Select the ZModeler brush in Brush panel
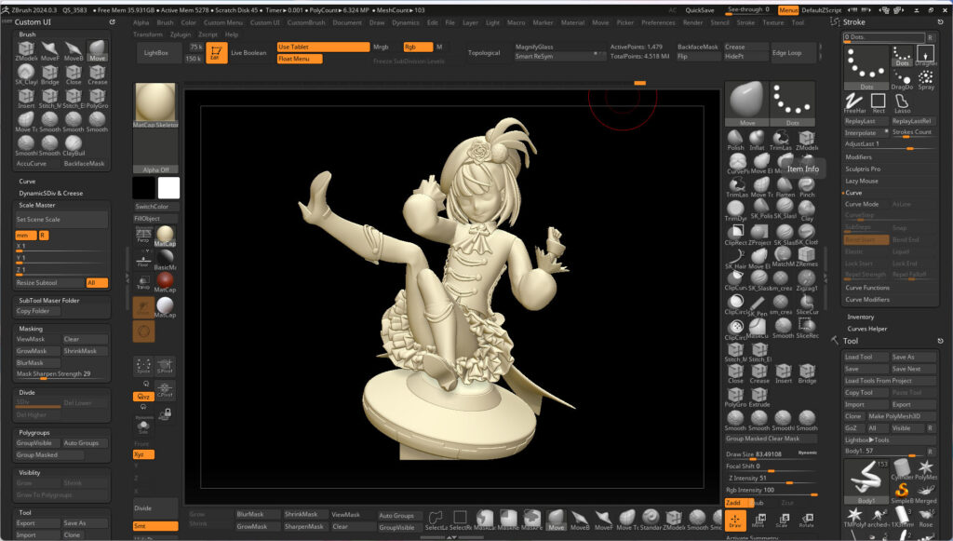 pos(26,50)
